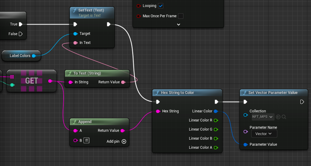The image size is (311, 166).
Task: Click the In Text pin on SetText
Action: 75,43
